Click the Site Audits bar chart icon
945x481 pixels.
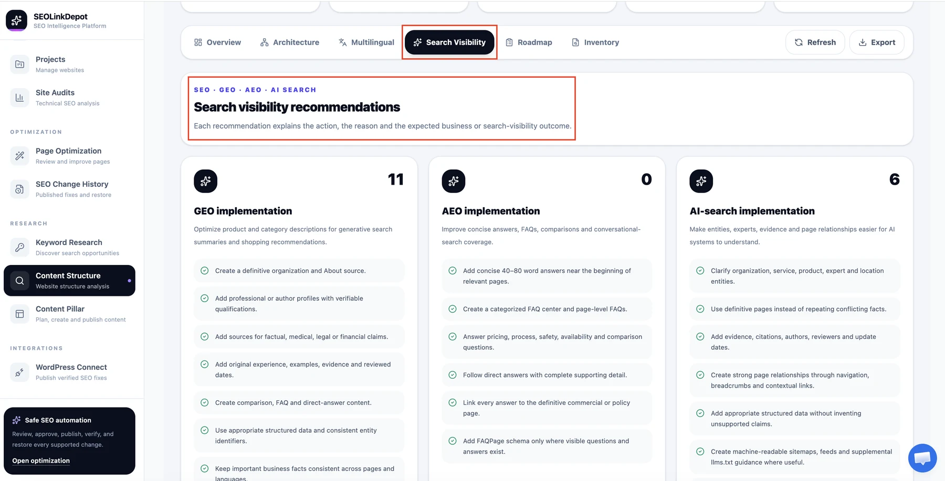(x=19, y=98)
